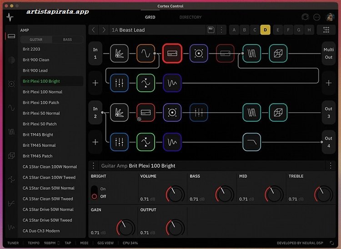Select the cab block in In 2 row
This screenshot has width=341, height=249.
coord(172,113)
